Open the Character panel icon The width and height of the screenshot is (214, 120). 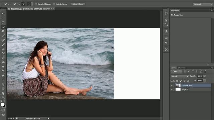(166, 38)
